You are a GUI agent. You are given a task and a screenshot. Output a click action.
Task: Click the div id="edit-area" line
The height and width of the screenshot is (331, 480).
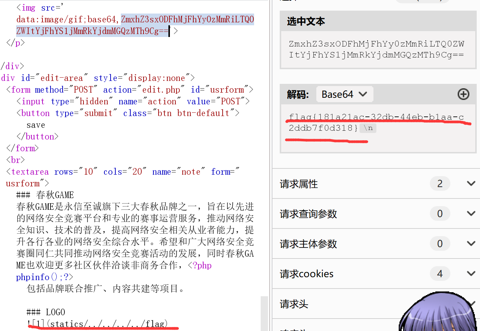point(98,78)
